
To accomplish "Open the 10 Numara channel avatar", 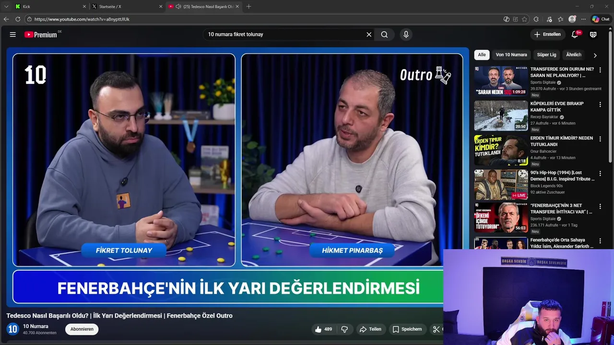I will coord(12,329).
